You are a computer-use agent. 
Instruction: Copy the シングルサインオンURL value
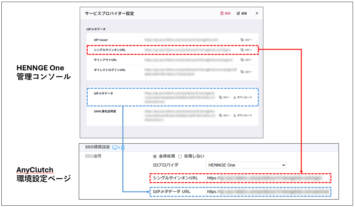click(246, 50)
